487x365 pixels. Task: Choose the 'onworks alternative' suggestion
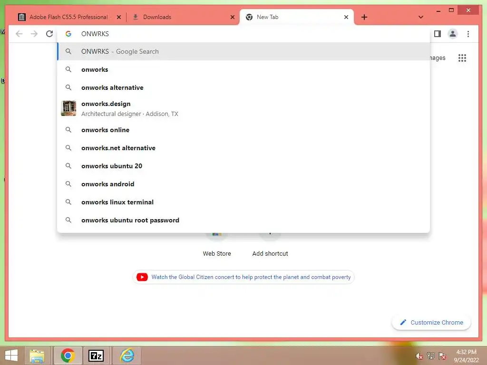244,87
